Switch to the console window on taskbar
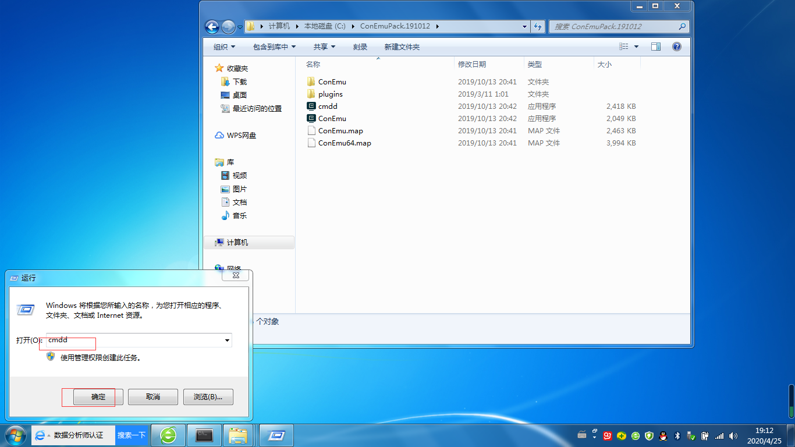The image size is (795, 447). tap(204, 435)
